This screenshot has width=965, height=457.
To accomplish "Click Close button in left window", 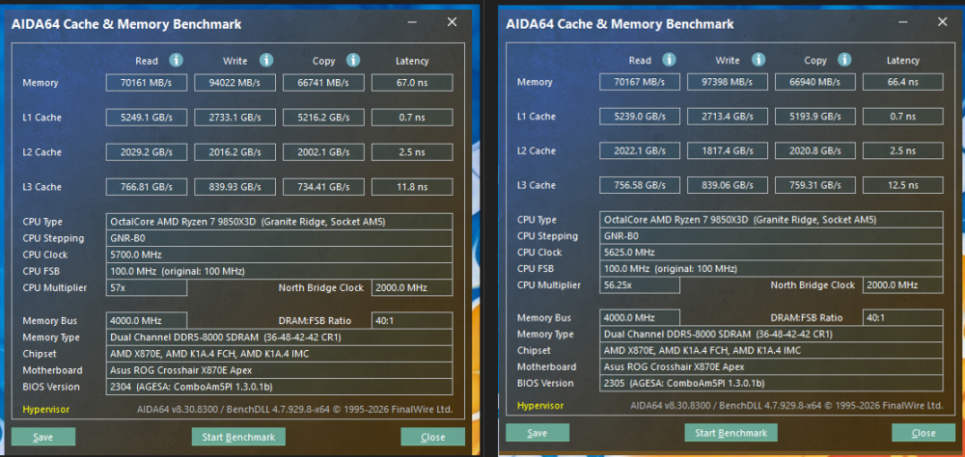I will click(432, 437).
